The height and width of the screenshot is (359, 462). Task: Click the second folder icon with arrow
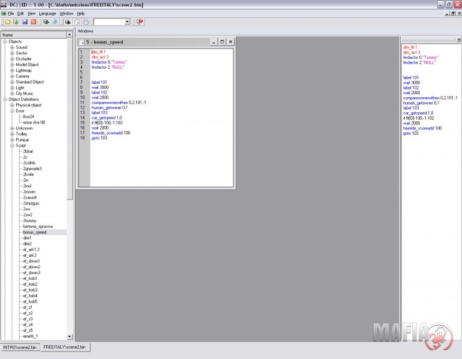click(x=16, y=22)
